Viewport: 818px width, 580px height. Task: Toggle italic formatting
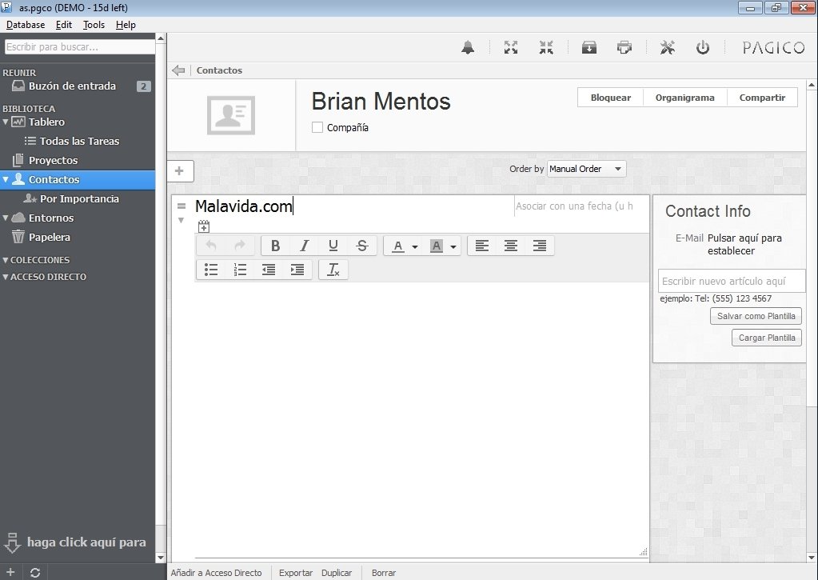304,246
